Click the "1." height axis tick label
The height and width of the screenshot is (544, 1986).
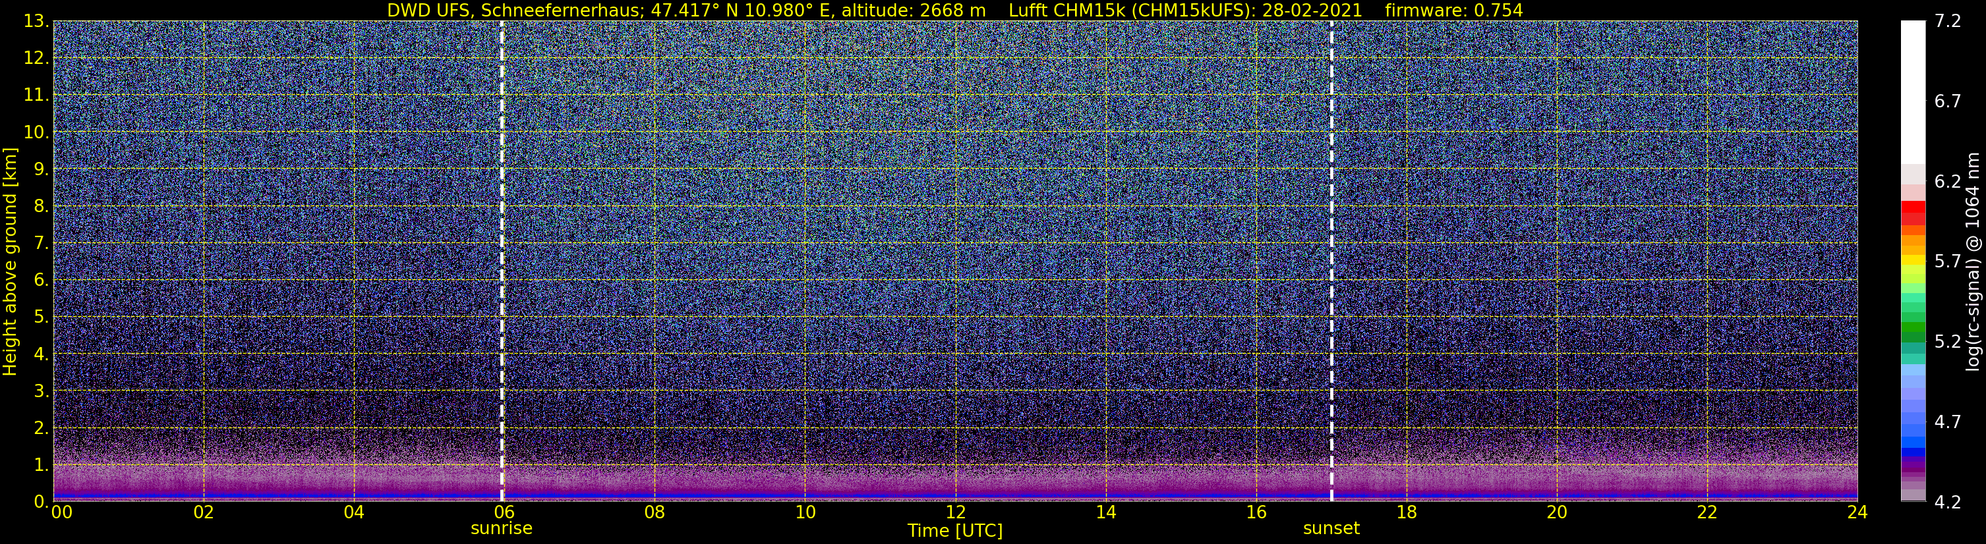(x=41, y=466)
